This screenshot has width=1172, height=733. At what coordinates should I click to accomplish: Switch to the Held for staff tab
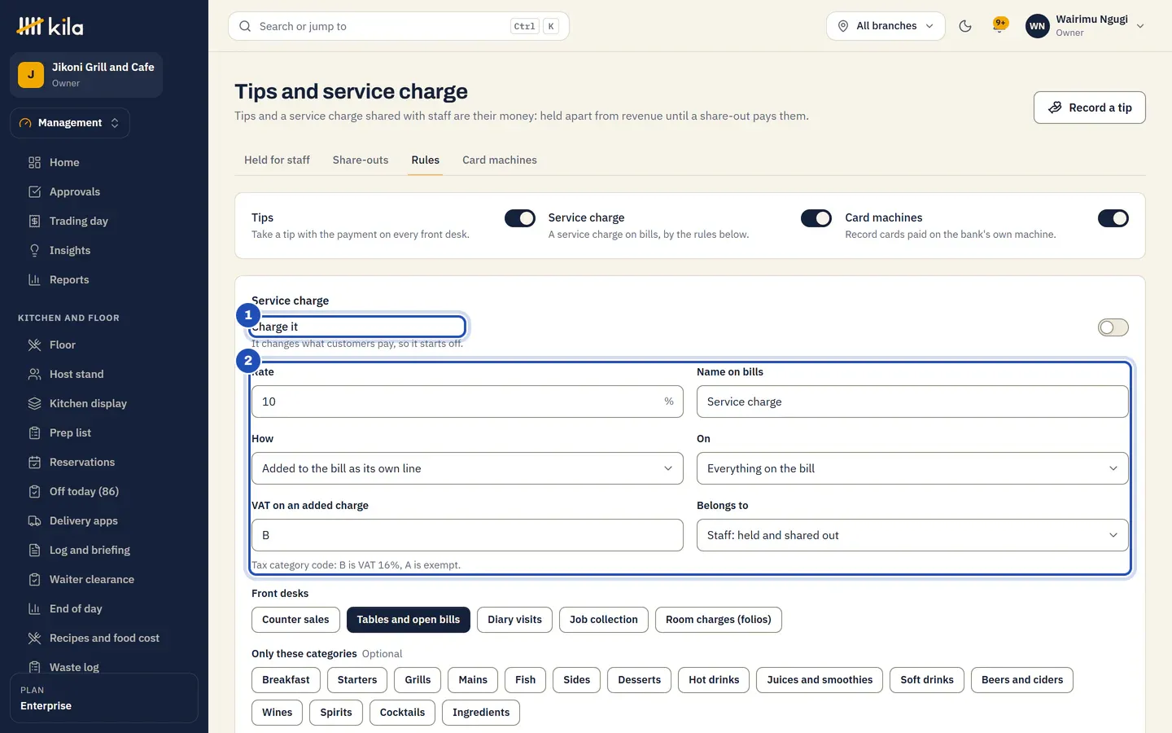click(x=277, y=160)
